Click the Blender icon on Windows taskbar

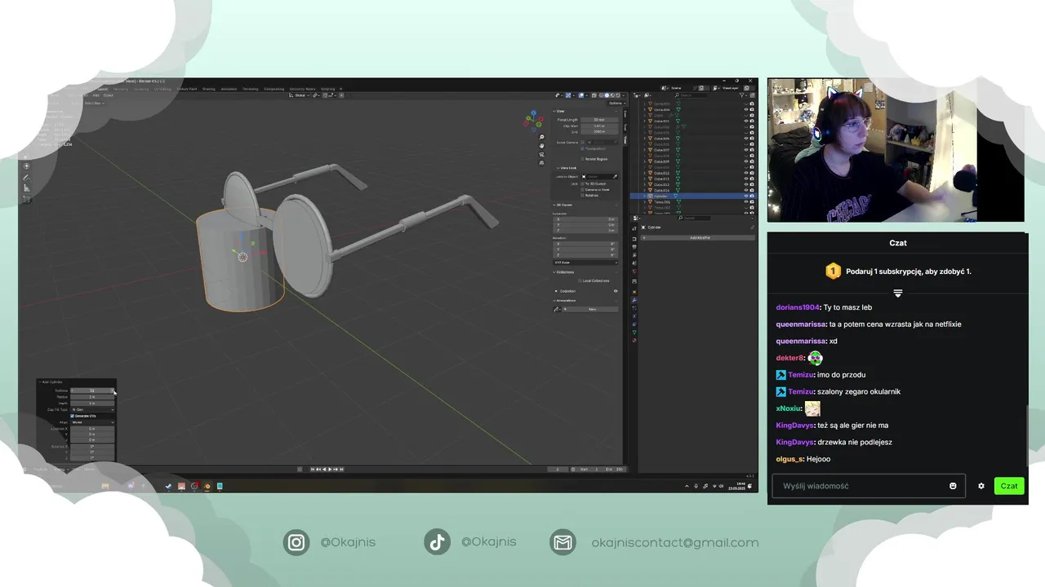207,486
